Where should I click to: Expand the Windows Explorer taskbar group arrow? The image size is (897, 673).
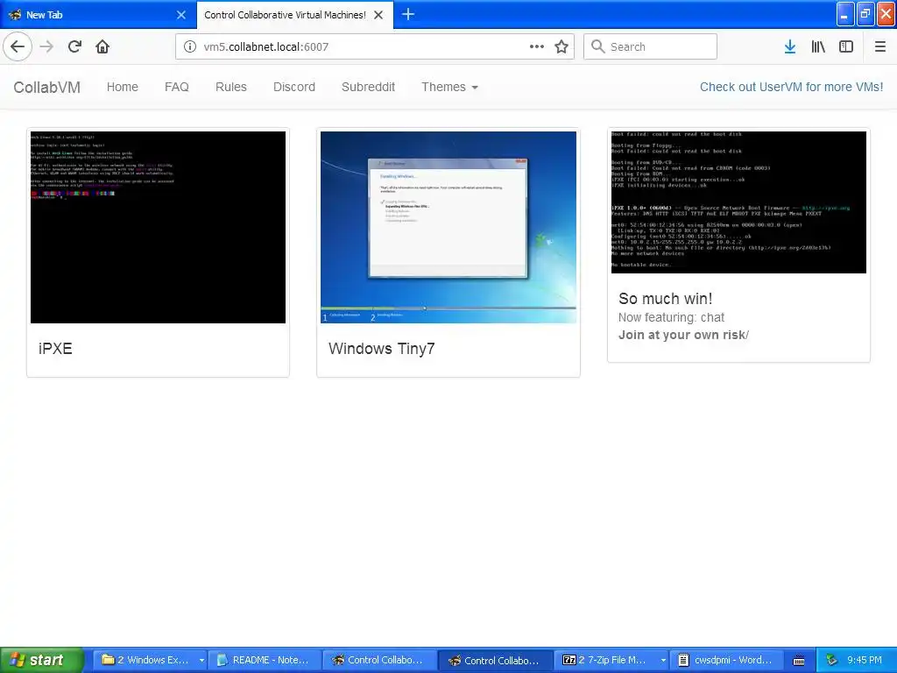[x=201, y=660]
